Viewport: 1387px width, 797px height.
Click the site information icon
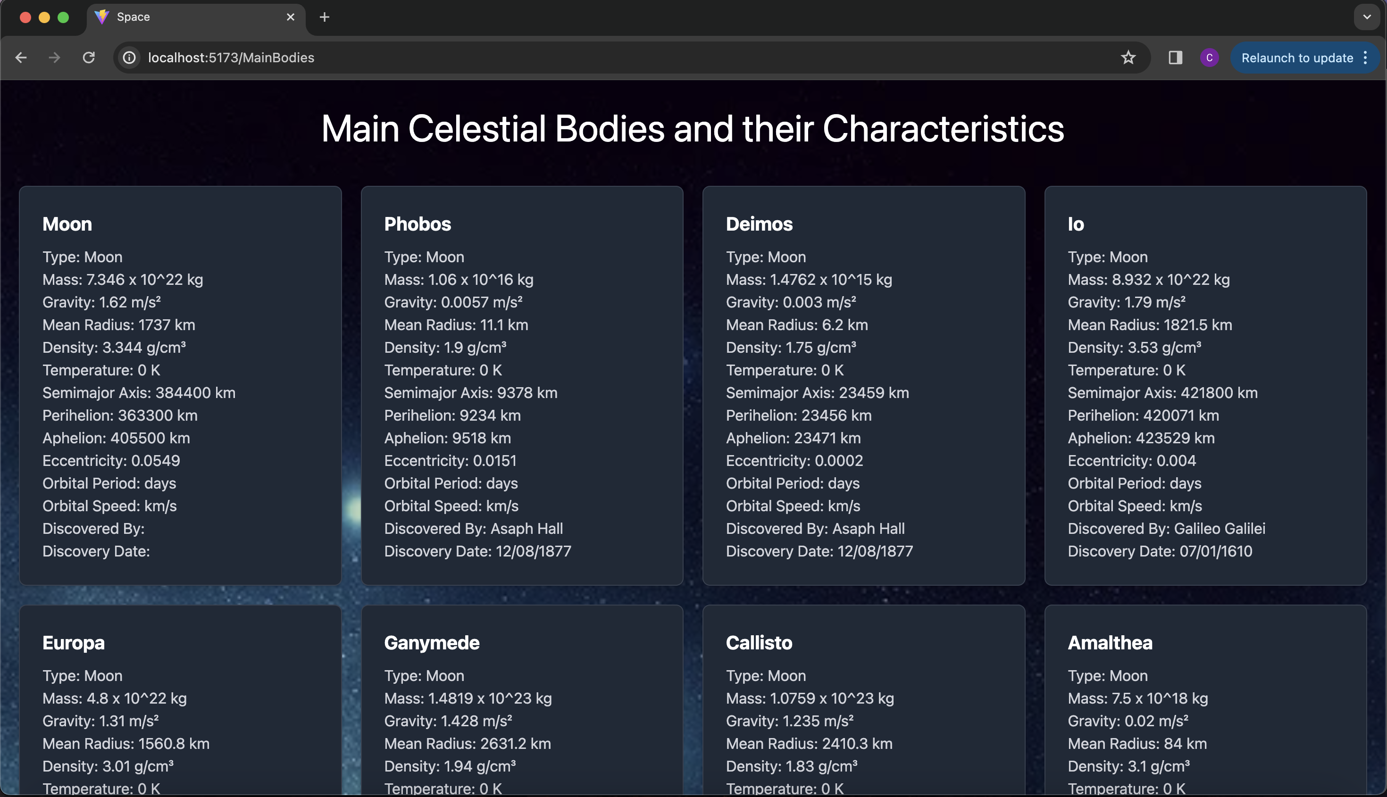click(129, 58)
